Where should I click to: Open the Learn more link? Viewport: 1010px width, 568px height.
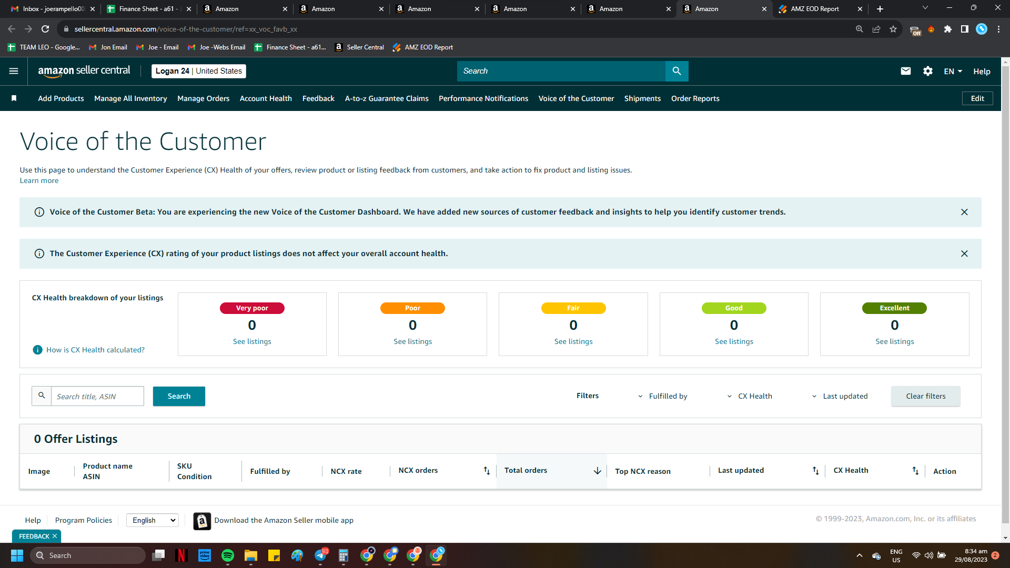coord(39,180)
